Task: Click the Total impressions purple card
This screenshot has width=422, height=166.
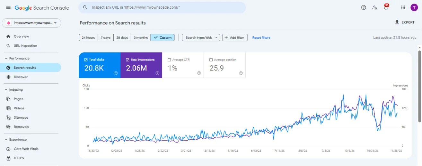Action: coord(141,65)
